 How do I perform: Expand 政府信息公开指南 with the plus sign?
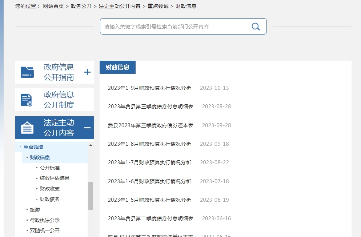point(87,72)
